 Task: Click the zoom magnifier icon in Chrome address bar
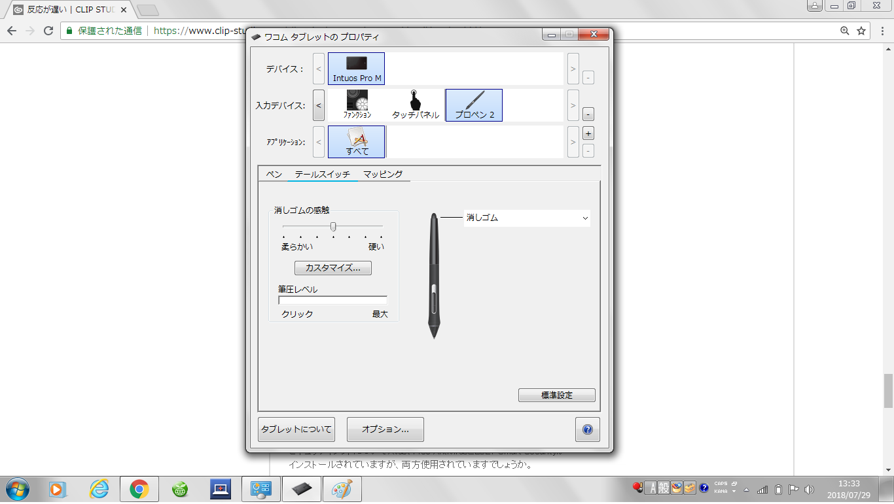(x=845, y=31)
